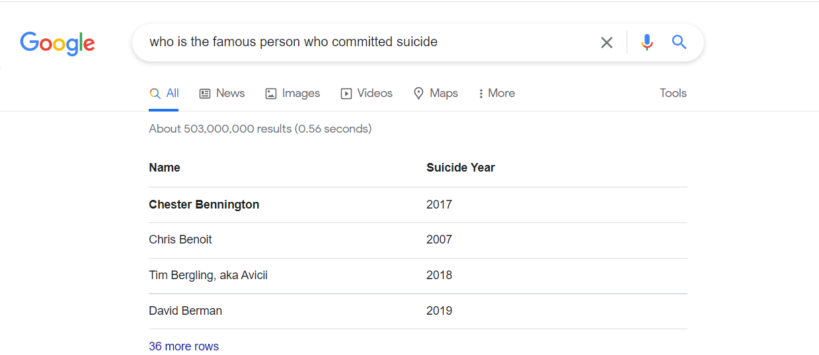Image resolution: width=819 pixels, height=355 pixels.
Task: Click the David Berman entry
Action: coord(185,311)
